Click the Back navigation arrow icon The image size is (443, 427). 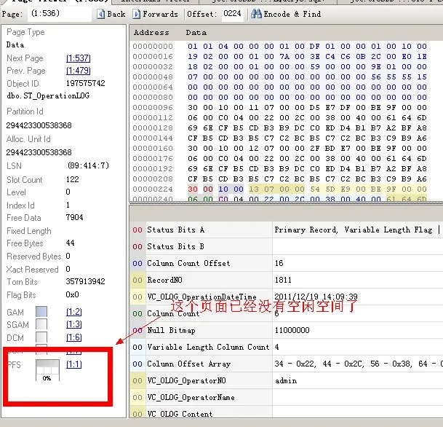(x=100, y=14)
